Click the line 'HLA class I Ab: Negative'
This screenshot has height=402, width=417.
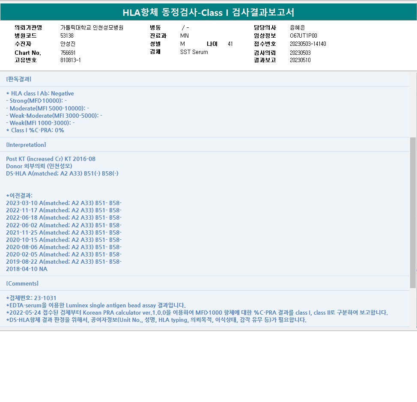(x=40, y=93)
